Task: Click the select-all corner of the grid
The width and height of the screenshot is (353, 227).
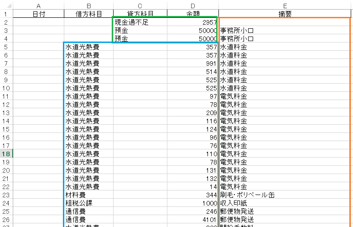Action: coord(6,5)
